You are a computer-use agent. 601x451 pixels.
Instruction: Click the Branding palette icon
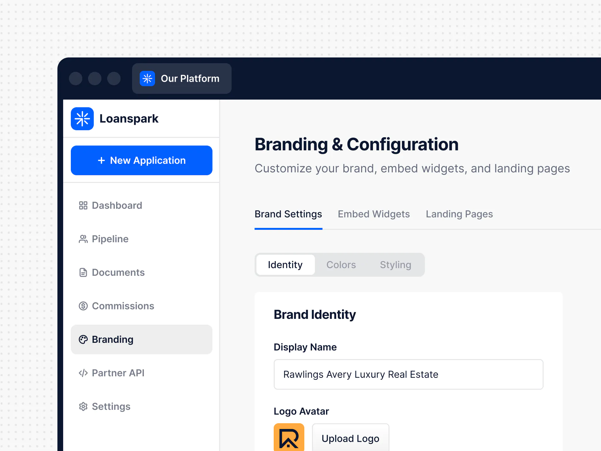pos(83,340)
